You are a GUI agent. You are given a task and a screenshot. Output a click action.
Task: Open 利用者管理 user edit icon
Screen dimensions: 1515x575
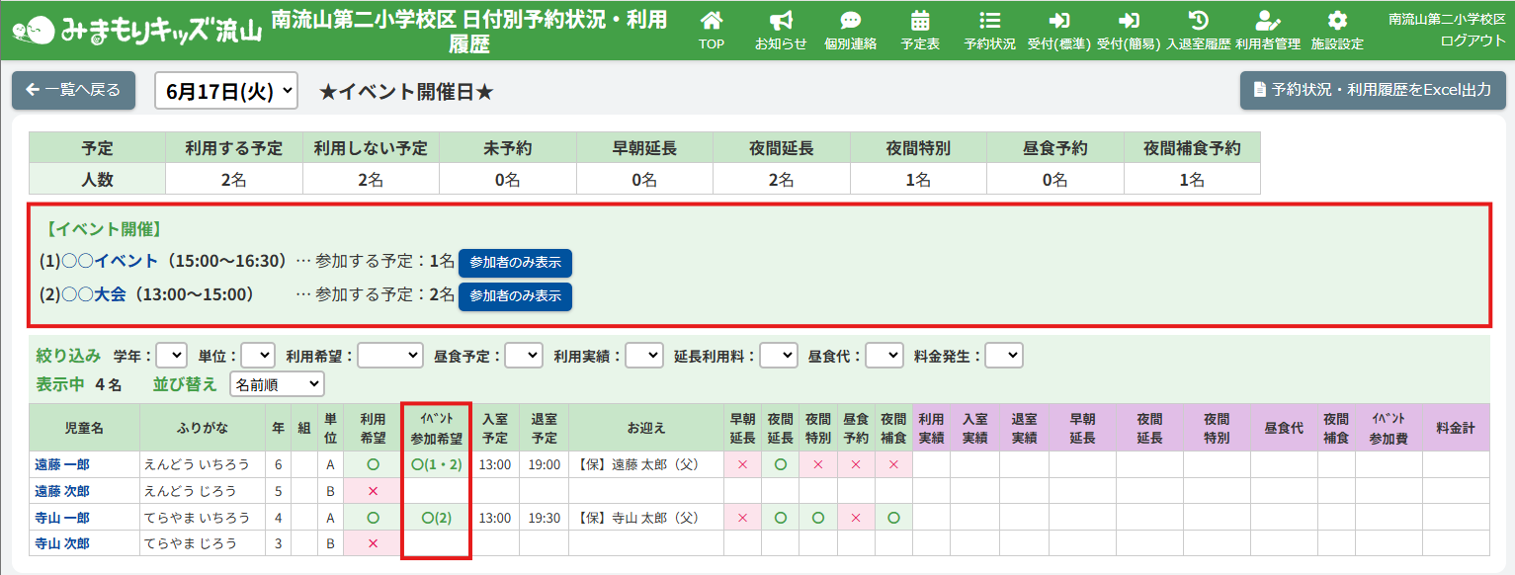click(x=1267, y=22)
